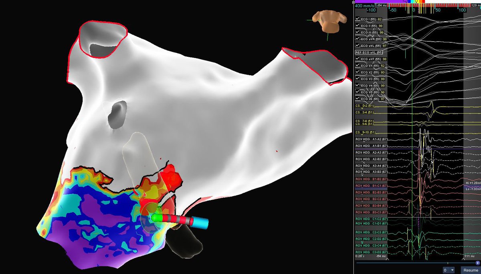Uncheck the ECG V1 channel checkbox

tap(358, 65)
